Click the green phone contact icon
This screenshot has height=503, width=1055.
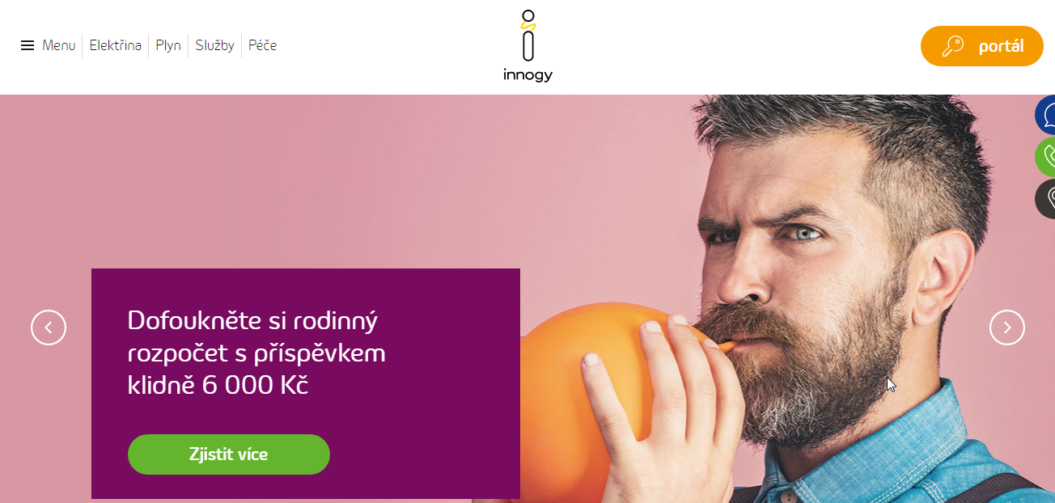coord(1045,157)
